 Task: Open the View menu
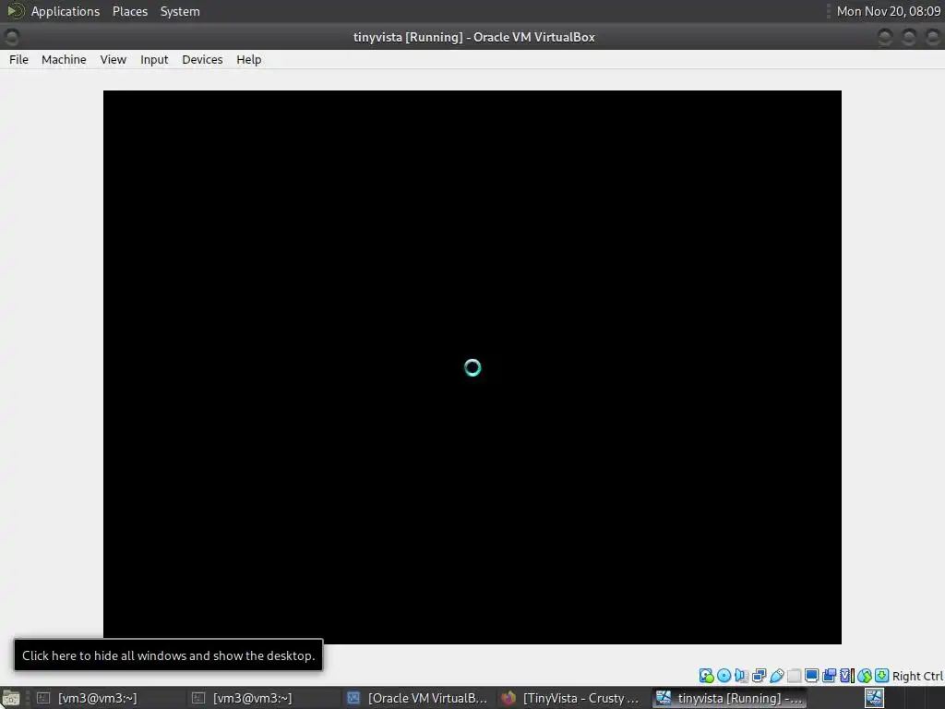[x=113, y=60]
